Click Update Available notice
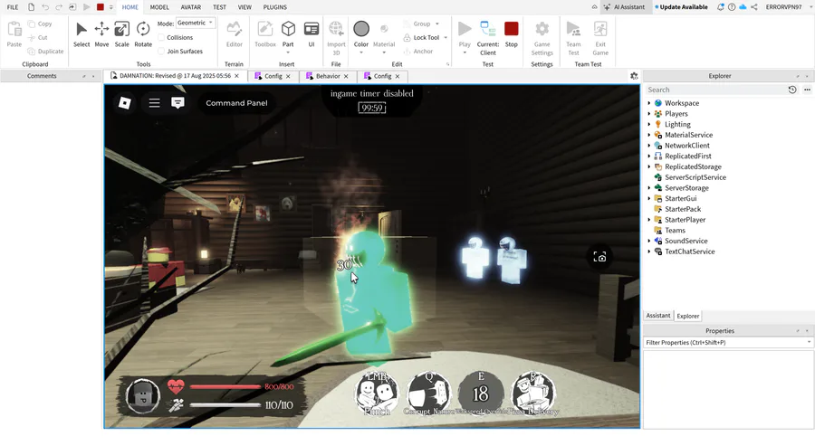This screenshot has width=815, height=446. pyautogui.click(x=681, y=6)
